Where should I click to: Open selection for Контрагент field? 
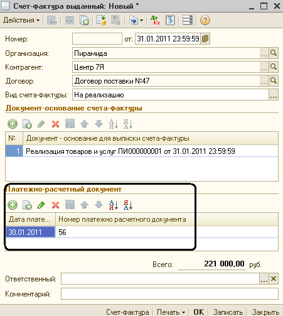264,67
